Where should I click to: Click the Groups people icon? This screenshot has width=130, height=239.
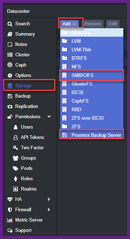click(16, 158)
